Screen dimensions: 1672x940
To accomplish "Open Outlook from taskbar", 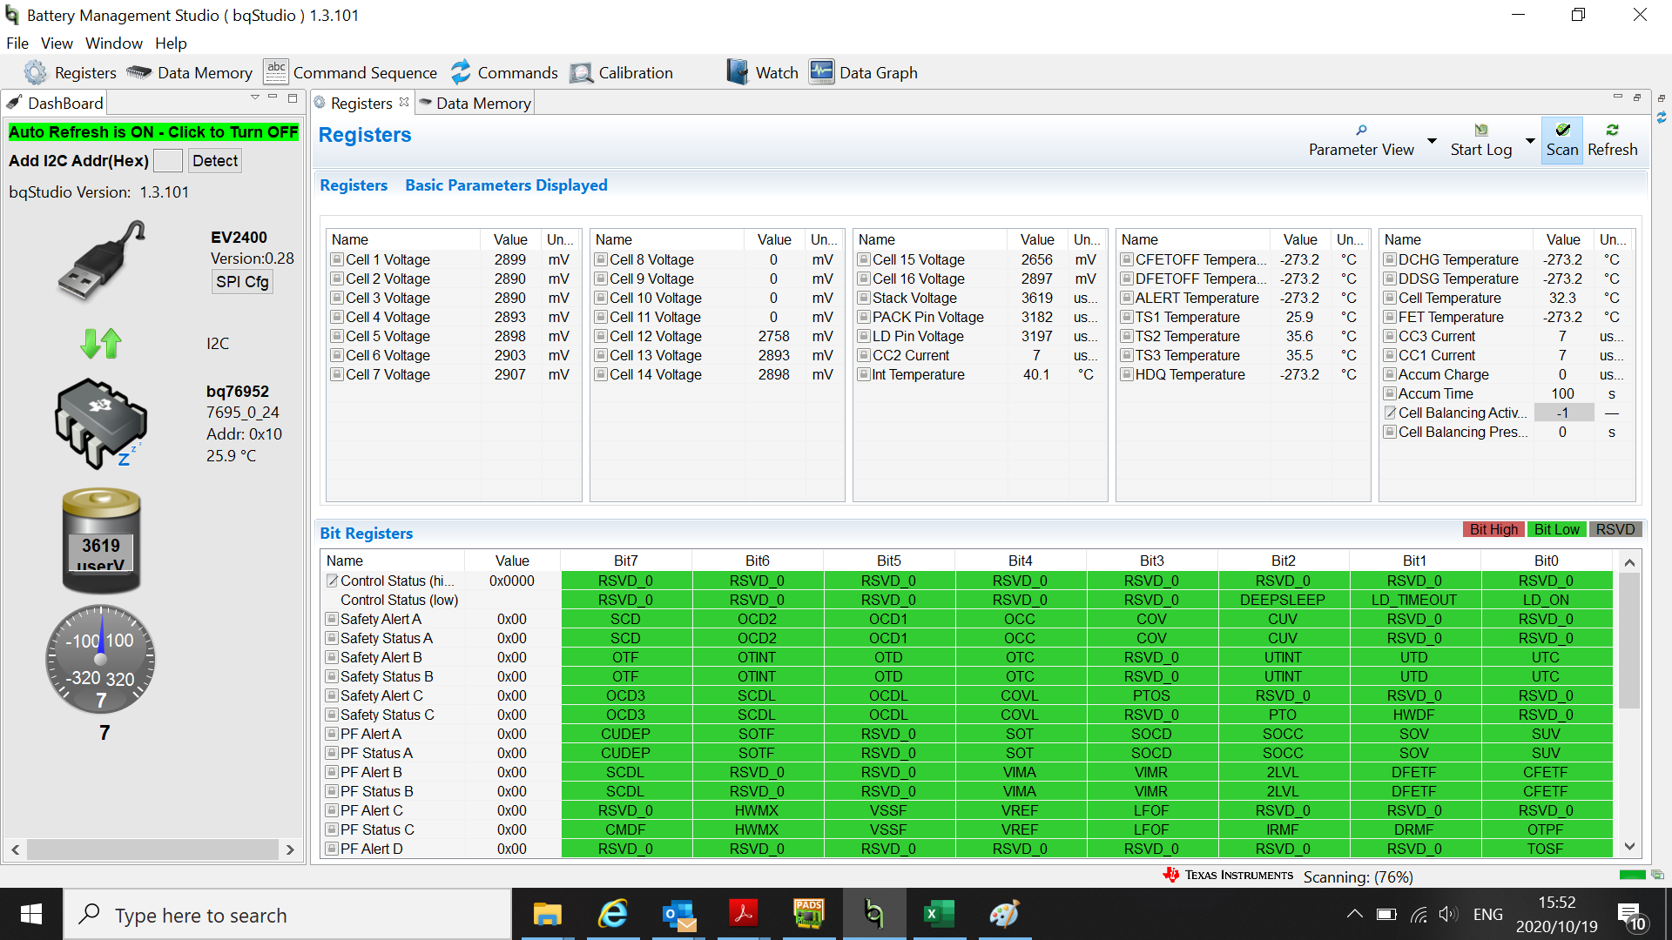I will [678, 914].
